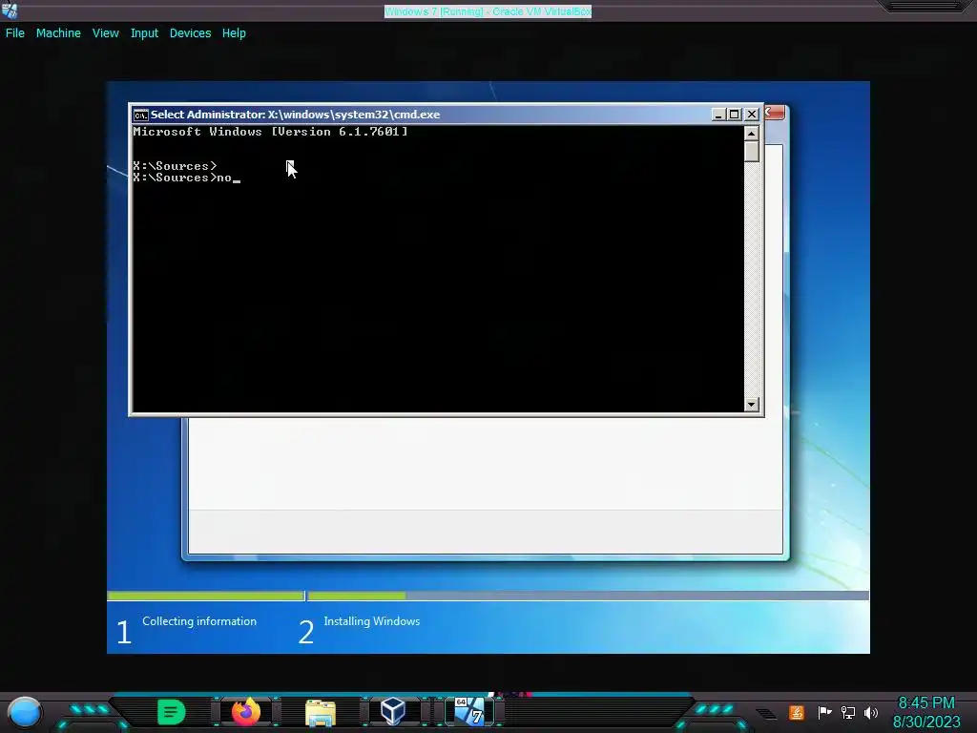
Task: Click the network tray icon
Action: coord(847,712)
